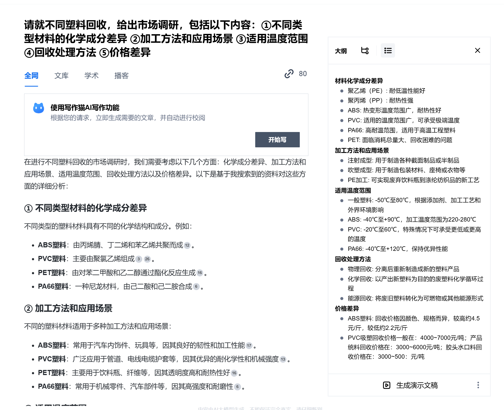
Task: Click the 大纲 panel title
Action: 341,51
